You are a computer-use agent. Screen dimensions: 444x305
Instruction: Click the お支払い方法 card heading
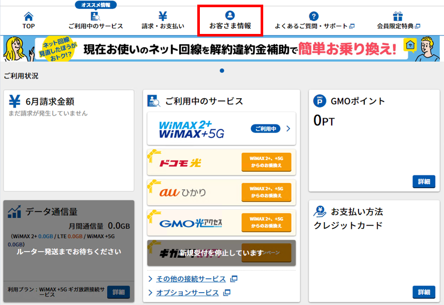tap(357, 212)
